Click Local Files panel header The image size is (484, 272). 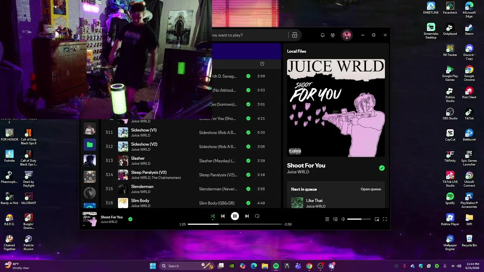click(x=296, y=51)
